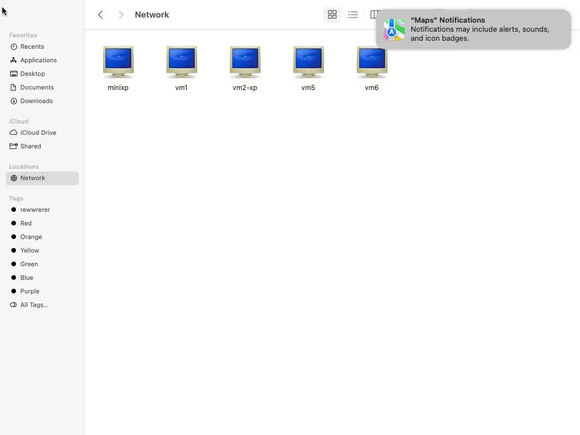
Task: Filter by the Orange tag
Action: click(x=42, y=237)
